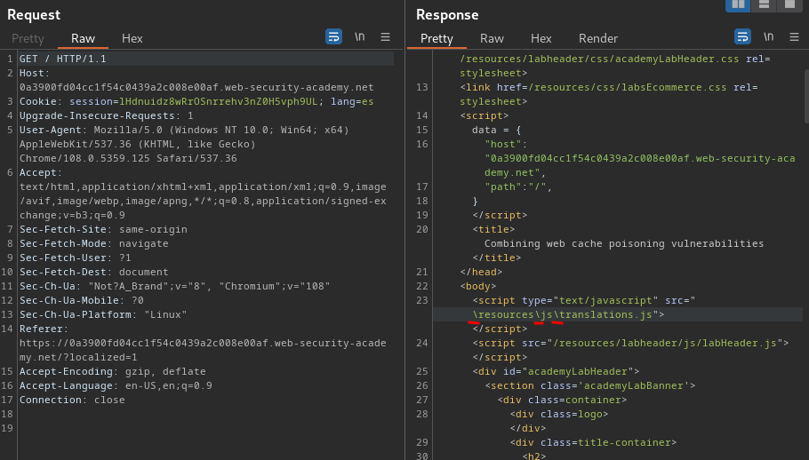The image size is (809, 460).
Task: Switch Response view to Pretty tab
Action: click(437, 39)
